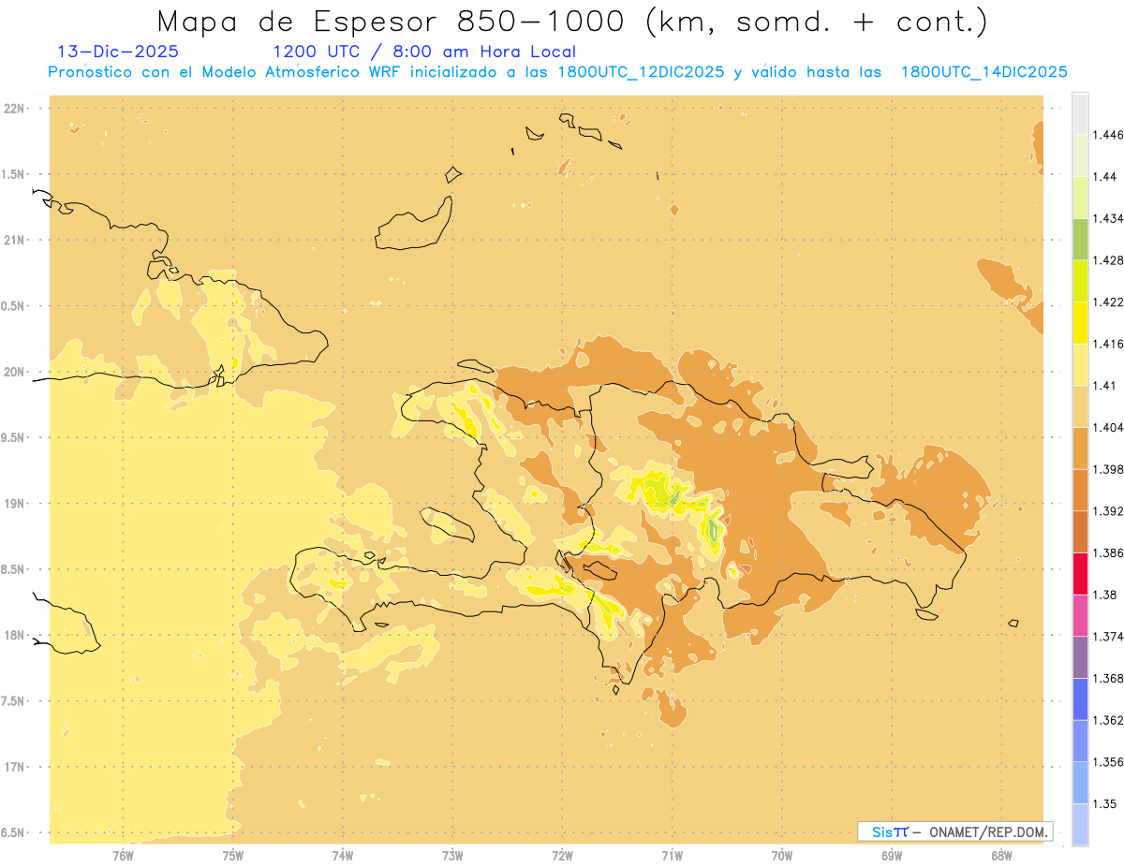The image size is (1124, 868).
Task: Pick the red swatch between 1.38 and 1.386
Action: coord(1080,573)
